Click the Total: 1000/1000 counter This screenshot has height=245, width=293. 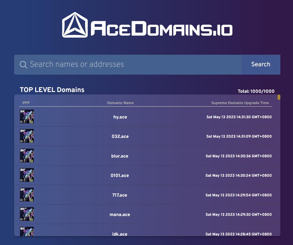256,91
